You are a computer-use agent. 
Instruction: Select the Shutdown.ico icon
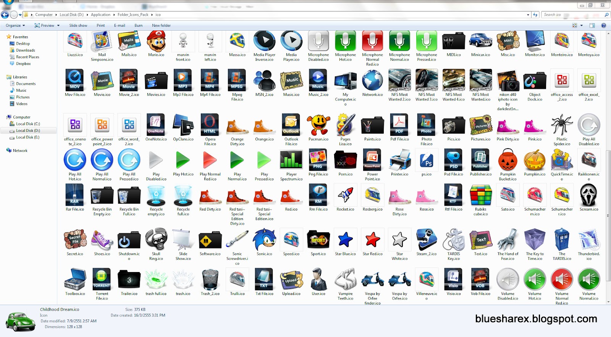129,240
